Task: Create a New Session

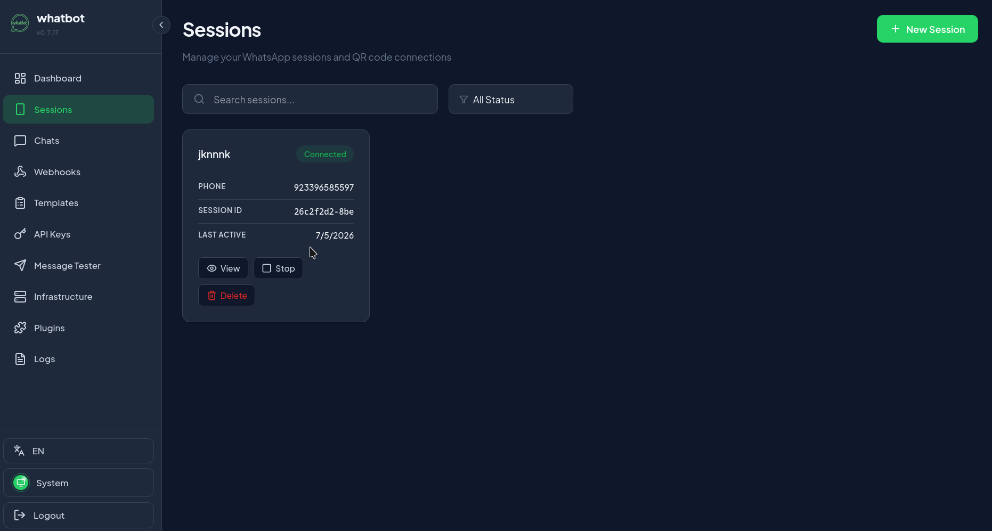Action: [928, 29]
